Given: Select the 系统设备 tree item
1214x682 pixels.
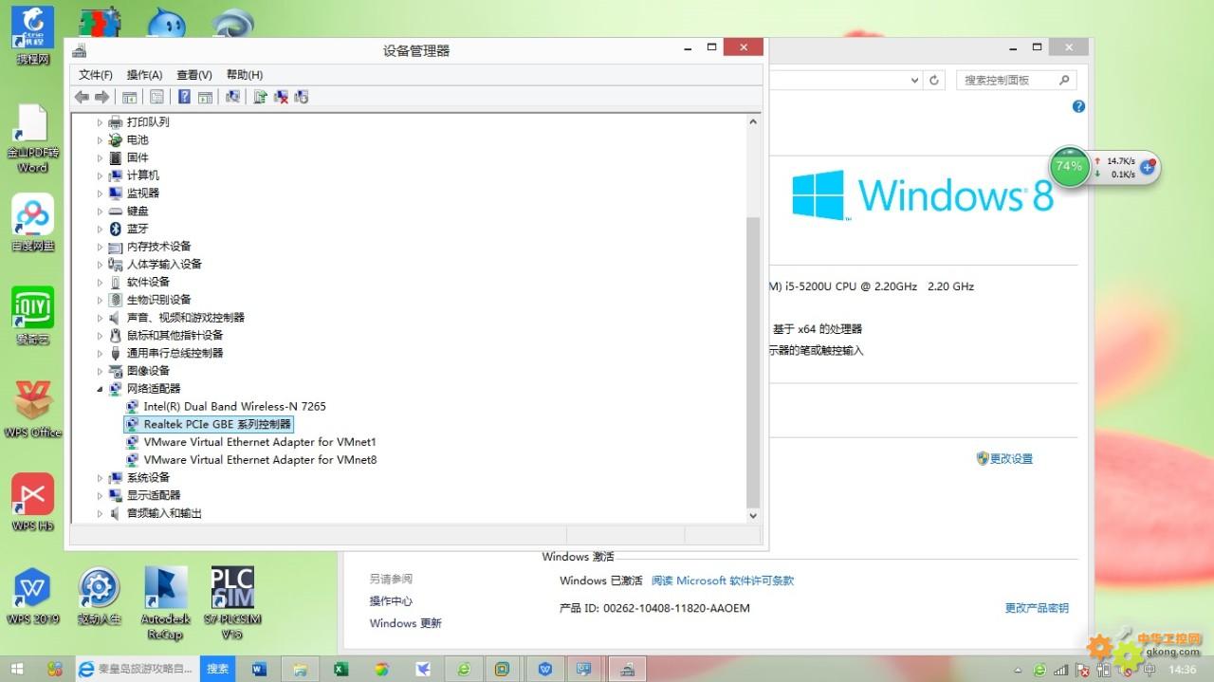Looking at the screenshot, I should pyautogui.click(x=148, y=478).
